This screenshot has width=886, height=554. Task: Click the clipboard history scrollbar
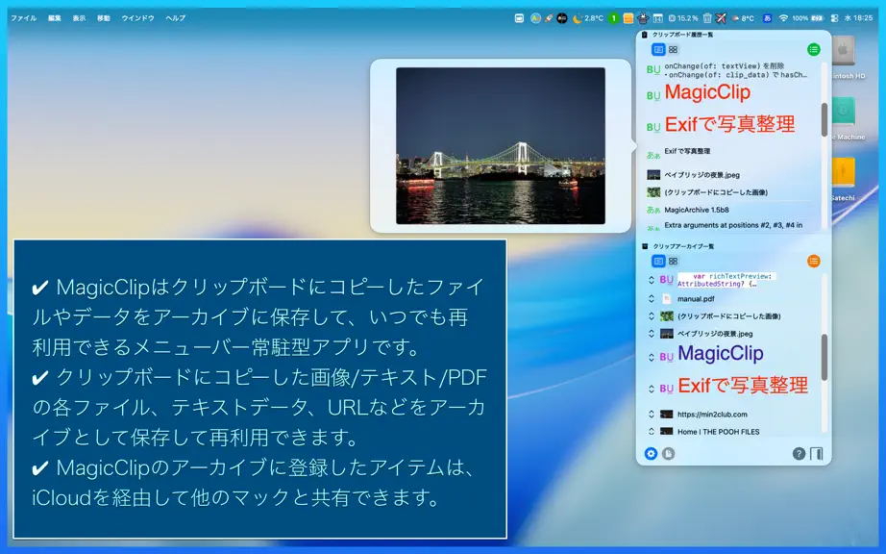click(824, 119)
